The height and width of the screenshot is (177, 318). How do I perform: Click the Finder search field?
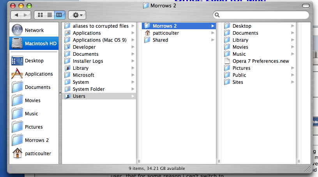261,15
